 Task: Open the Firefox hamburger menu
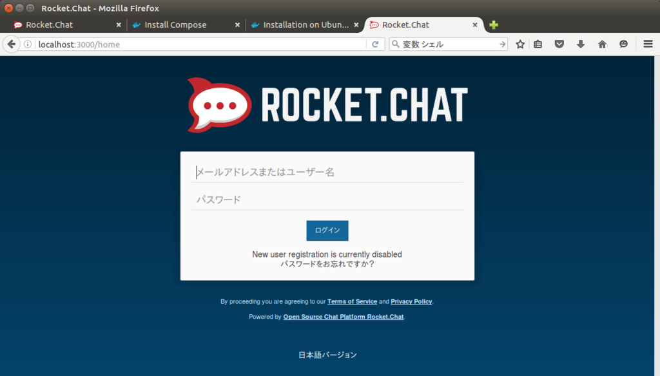click(x=648, y=44)
